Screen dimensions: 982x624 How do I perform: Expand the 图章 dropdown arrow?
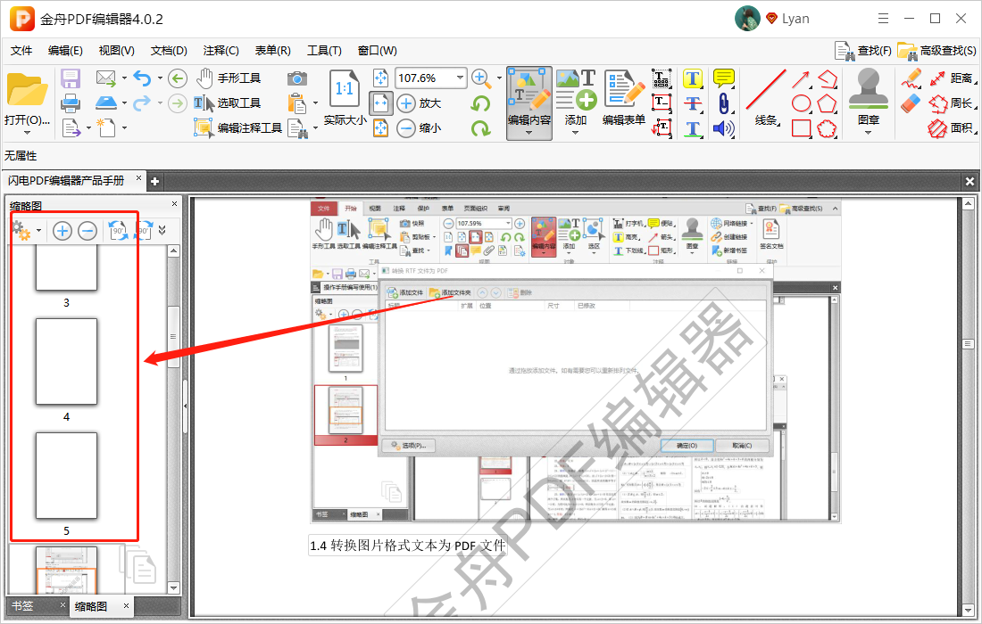click(x=868, y=133)
